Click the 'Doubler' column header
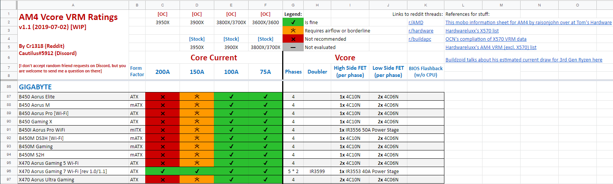Image resolution: width=613 pixels, height=184 pixels. pos(317,72)
